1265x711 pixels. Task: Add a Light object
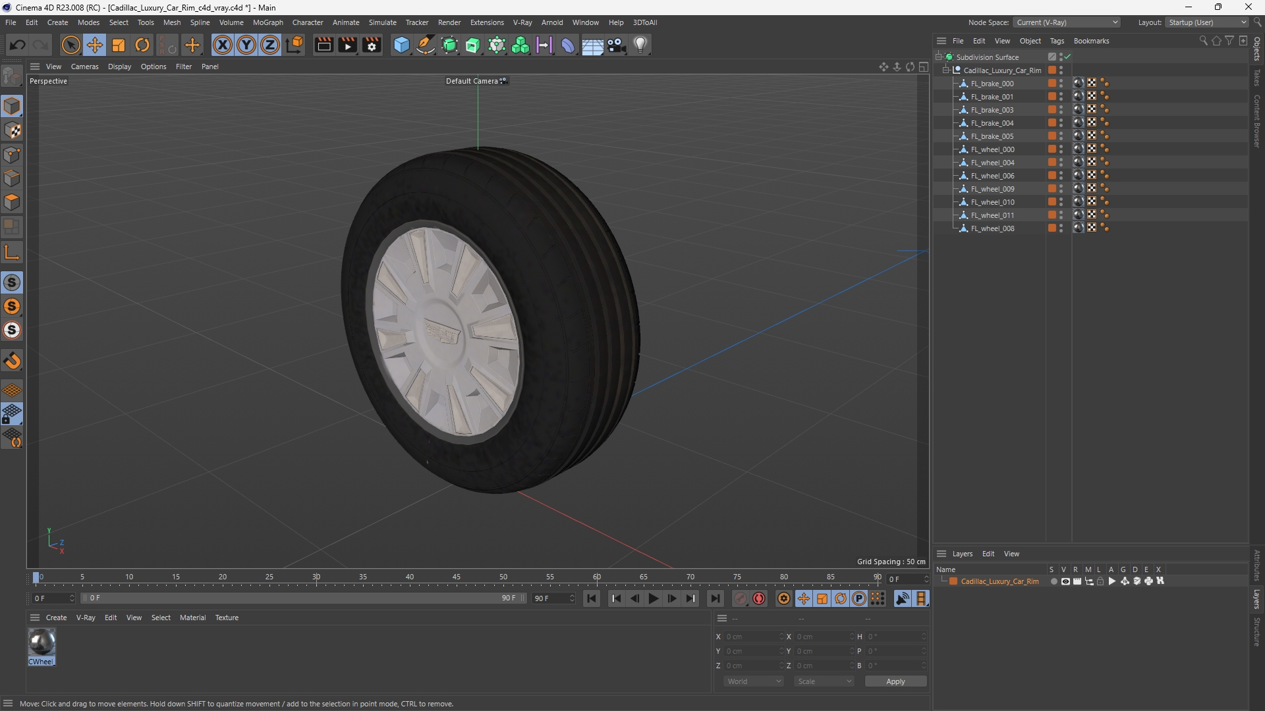(640, 45)
